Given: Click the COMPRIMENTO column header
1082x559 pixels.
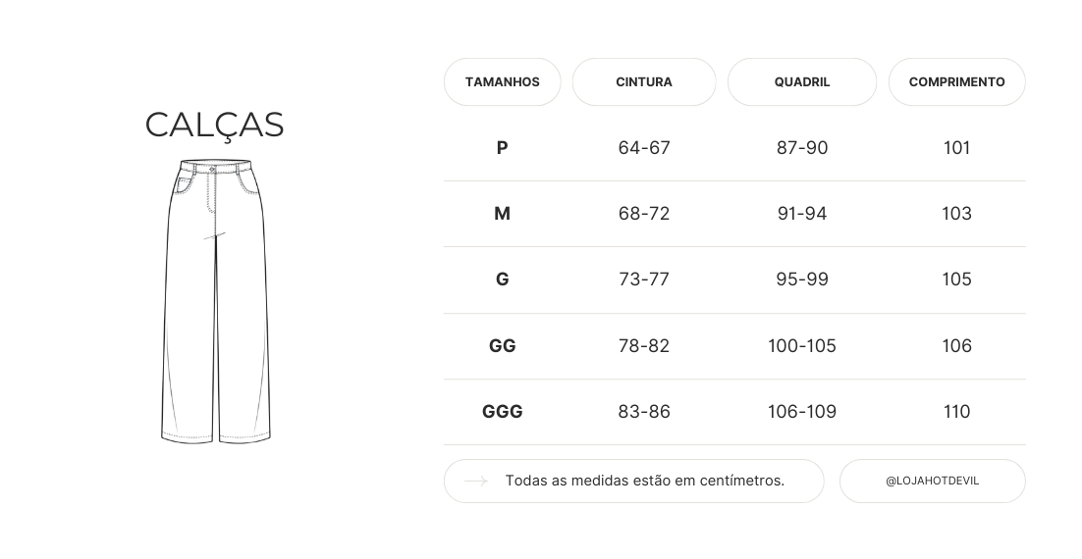Looking at the screenshot, I should [x=956, y=82].
